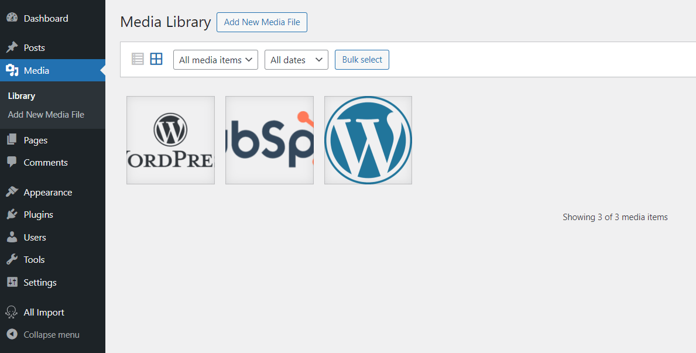
Task: Collapse the admin sidebar menu
Action: 51,335
